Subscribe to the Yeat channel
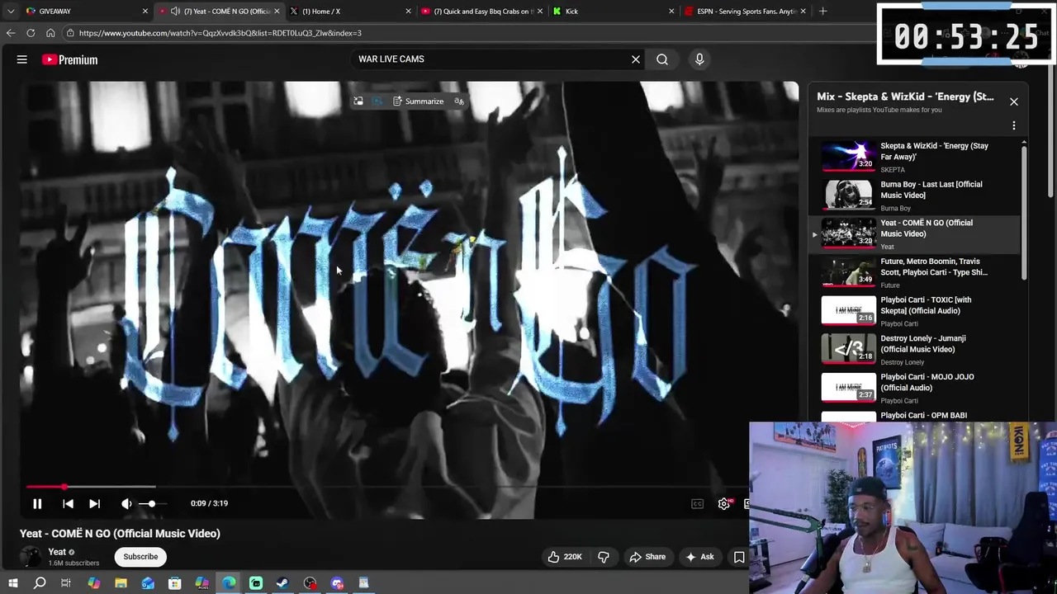This screenshot has height=594, width=1057. tap(140, 557)
